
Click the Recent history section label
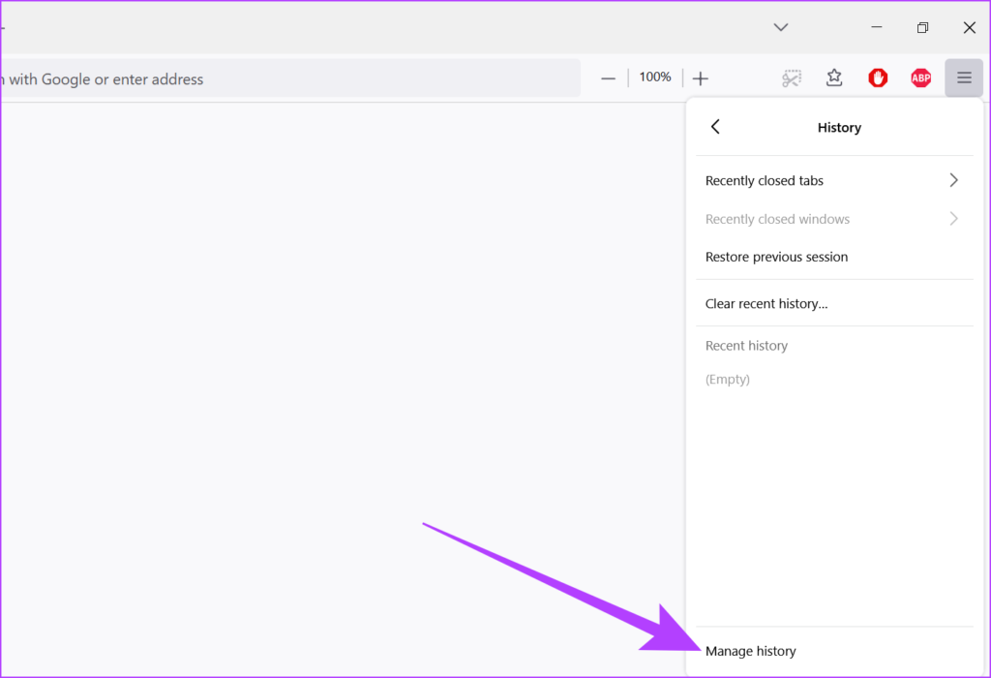746,345
